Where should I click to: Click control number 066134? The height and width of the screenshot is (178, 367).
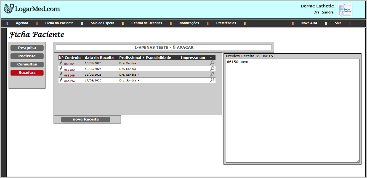click(x=69, y=81)
